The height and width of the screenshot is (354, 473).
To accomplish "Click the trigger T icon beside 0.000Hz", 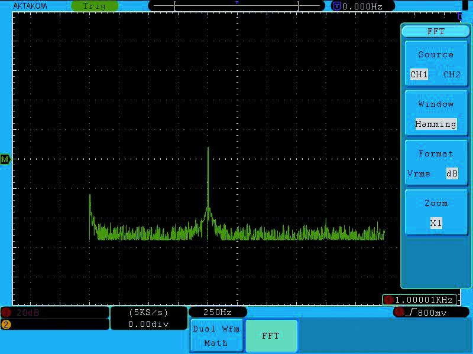I will pyautogui.click(x=336, y=6).
